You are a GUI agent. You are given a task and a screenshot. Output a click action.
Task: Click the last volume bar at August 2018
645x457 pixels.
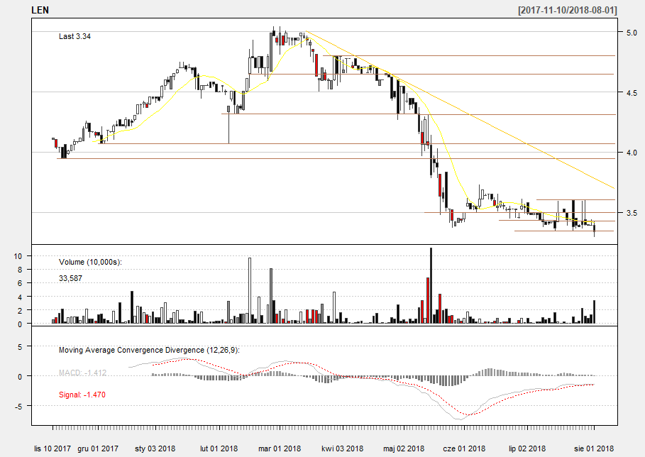tap(594, 312)
